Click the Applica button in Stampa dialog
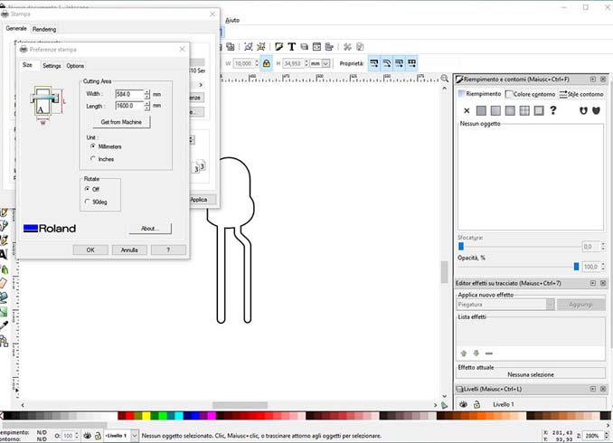613x443 pixels. [x=203, y=200]
